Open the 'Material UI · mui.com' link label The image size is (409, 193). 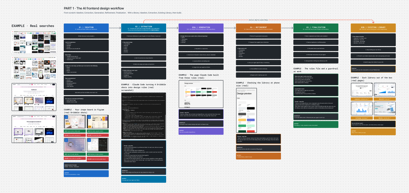click(385, 99)
